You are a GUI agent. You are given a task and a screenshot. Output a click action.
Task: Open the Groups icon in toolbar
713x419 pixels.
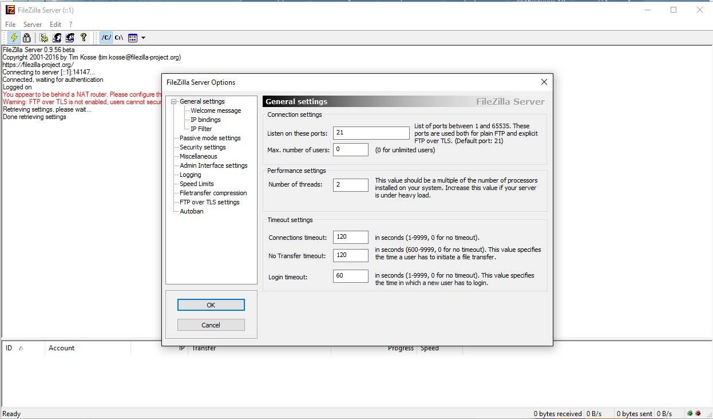tap(70, 38)
